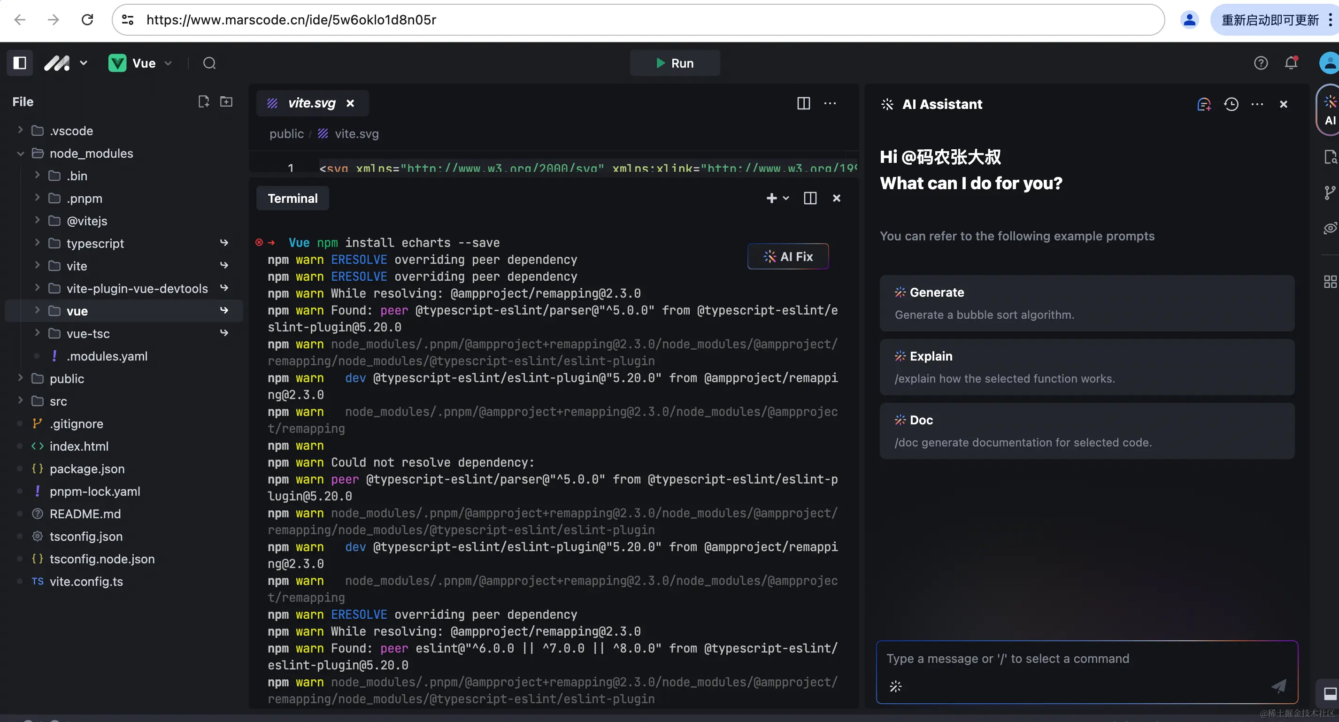Open the help question mark icon

click(1261, 63)
